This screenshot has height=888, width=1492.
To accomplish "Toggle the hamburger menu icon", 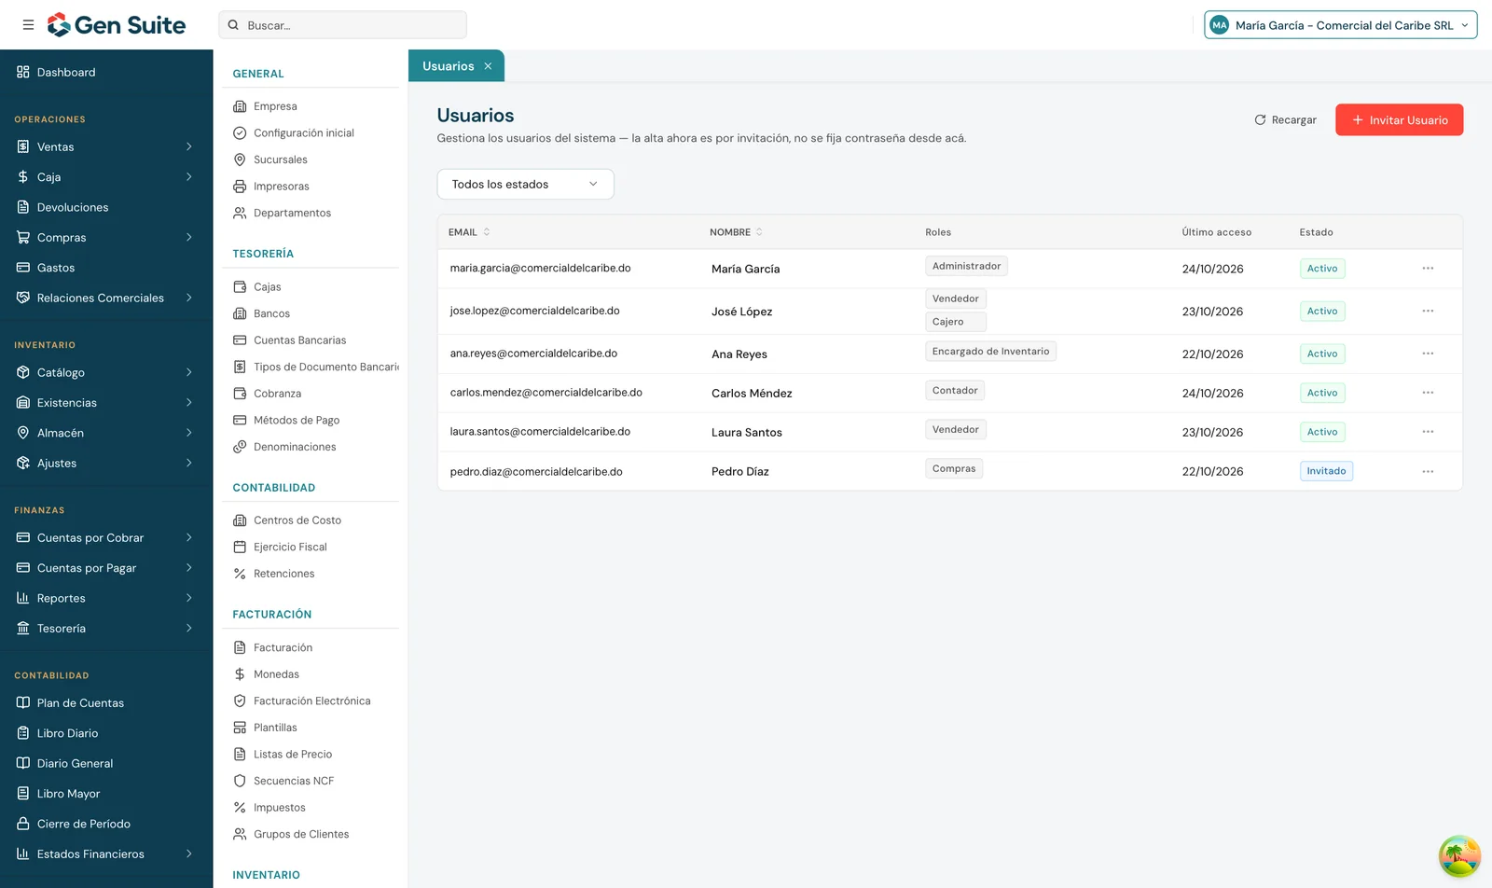I will (x=28, y=25).
